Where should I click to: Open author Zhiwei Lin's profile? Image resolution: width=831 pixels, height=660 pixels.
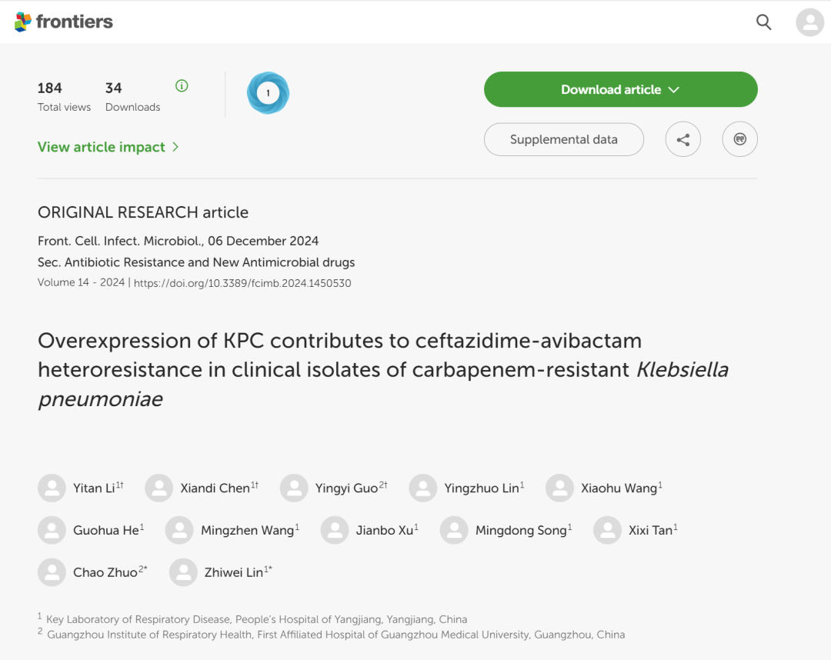233,572
